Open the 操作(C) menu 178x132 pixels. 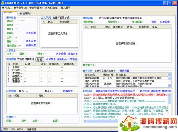6,8
